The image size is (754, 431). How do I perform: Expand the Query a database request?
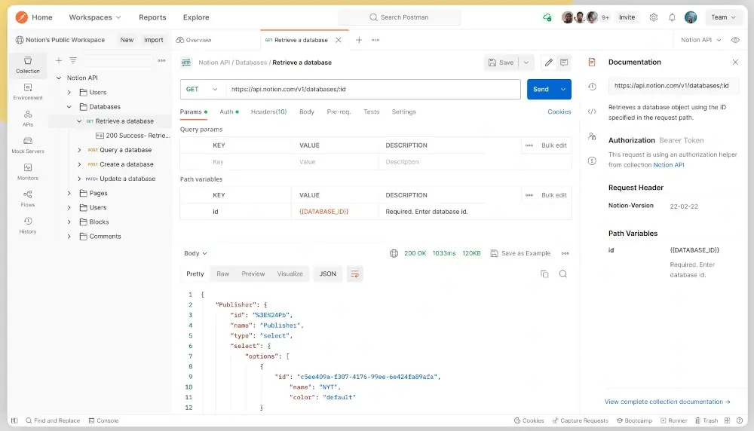click(79, 150)
